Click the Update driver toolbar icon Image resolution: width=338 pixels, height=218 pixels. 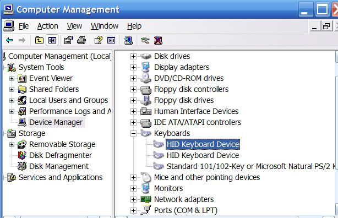[145, 40]
